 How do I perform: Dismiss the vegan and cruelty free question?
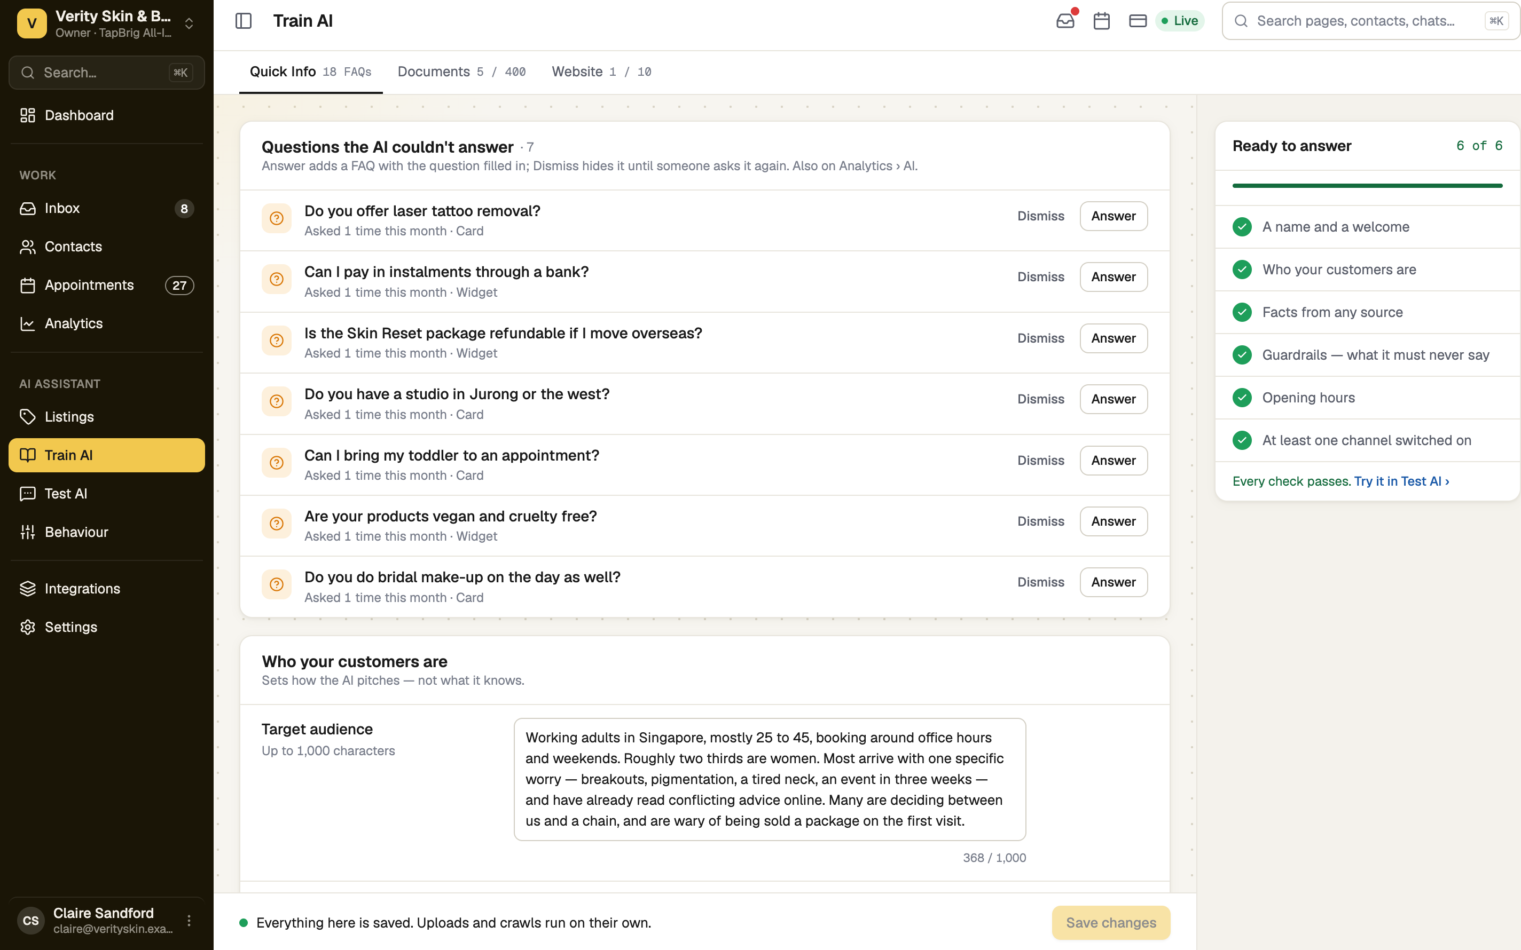tap(1041, 521)
